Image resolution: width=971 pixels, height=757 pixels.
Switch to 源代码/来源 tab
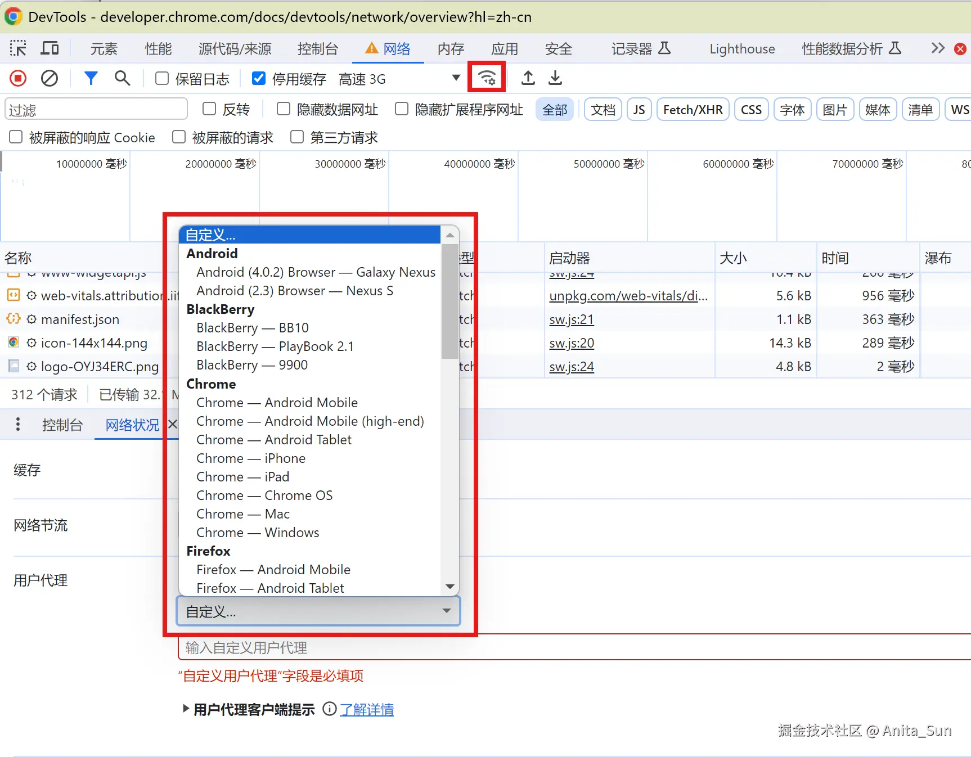pyautogui.click(x=235, y=49)
